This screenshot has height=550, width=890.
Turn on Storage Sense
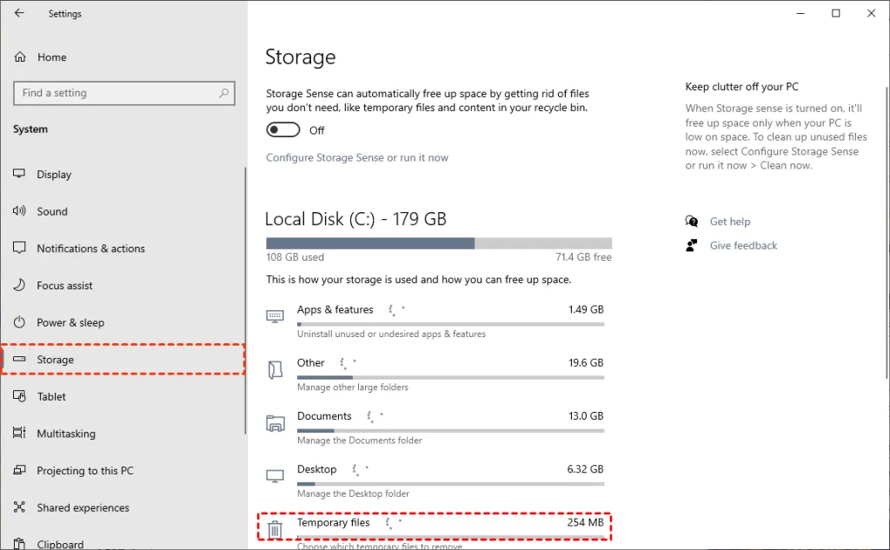pos(282,129)
